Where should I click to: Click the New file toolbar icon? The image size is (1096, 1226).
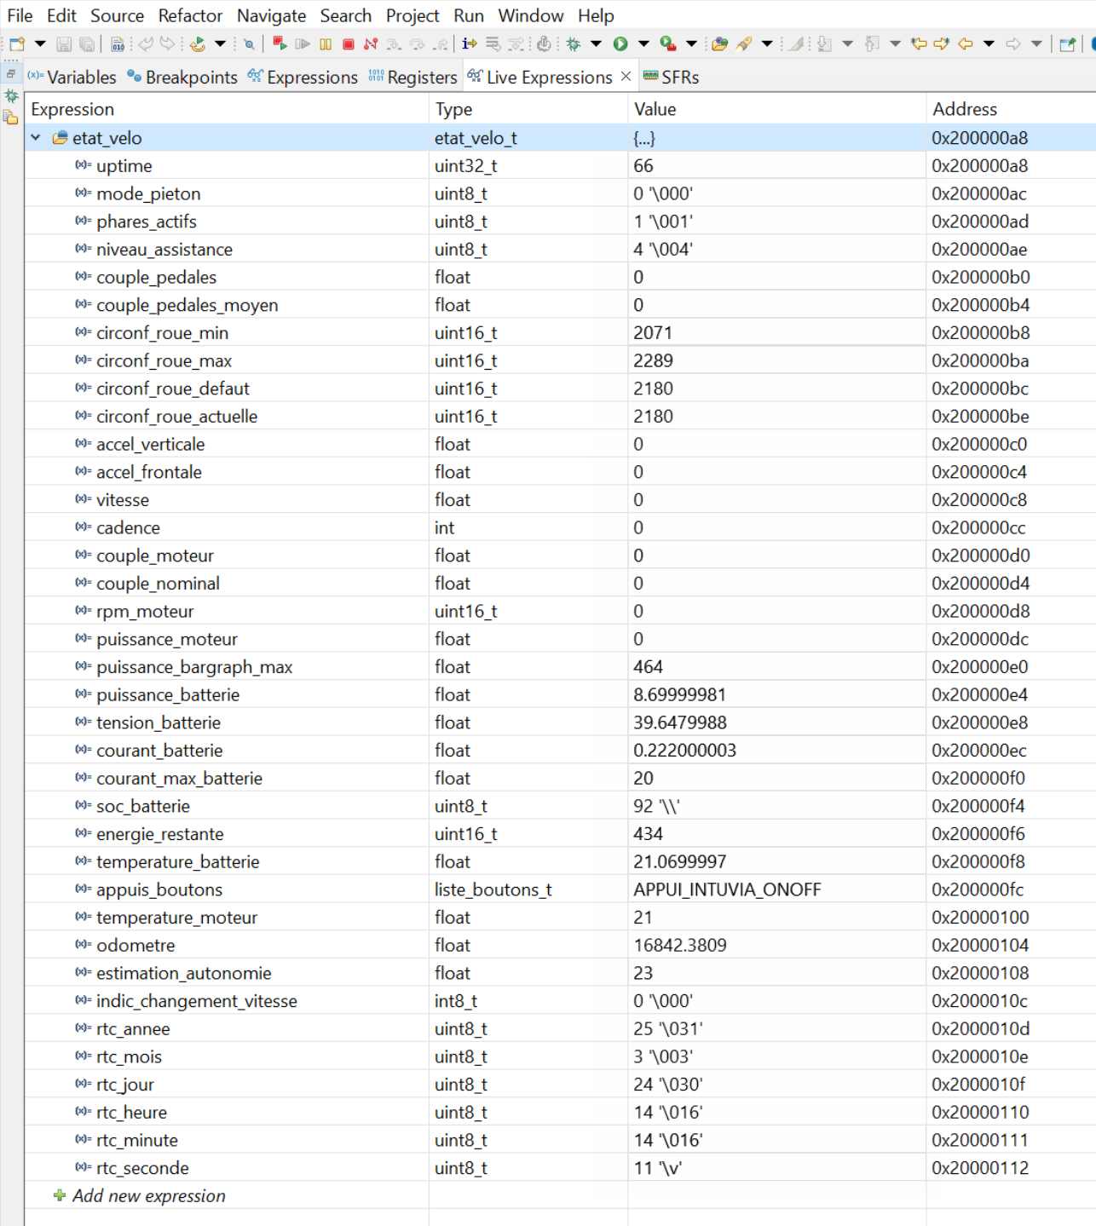(17, 44)
